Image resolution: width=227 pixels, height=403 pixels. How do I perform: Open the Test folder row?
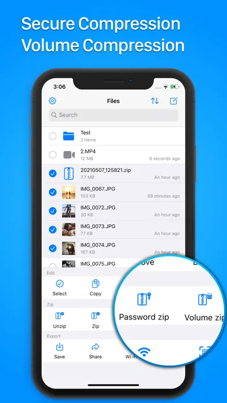tap(113, 136)
